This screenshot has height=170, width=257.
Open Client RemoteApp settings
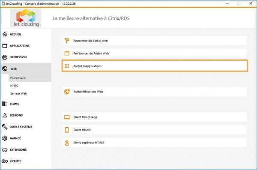(x=154, y=117)
